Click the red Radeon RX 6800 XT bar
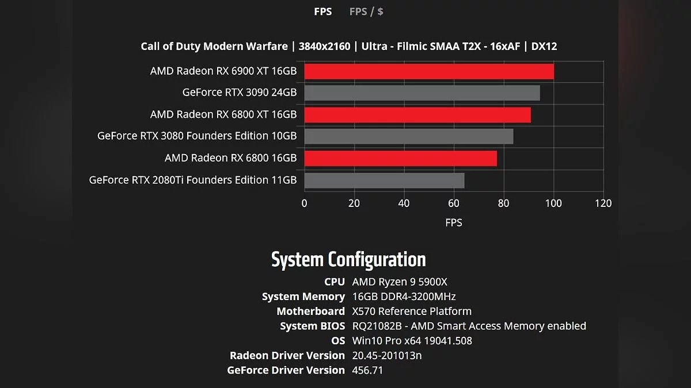 tap(417, 114)
